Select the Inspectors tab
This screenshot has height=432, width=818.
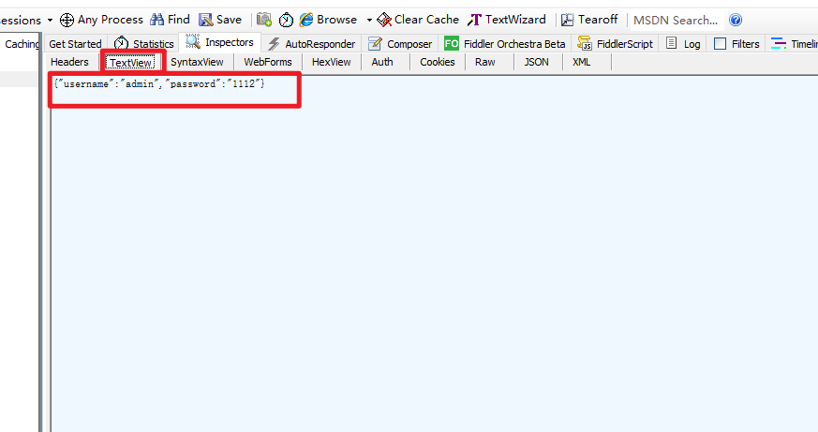(219, 42)
